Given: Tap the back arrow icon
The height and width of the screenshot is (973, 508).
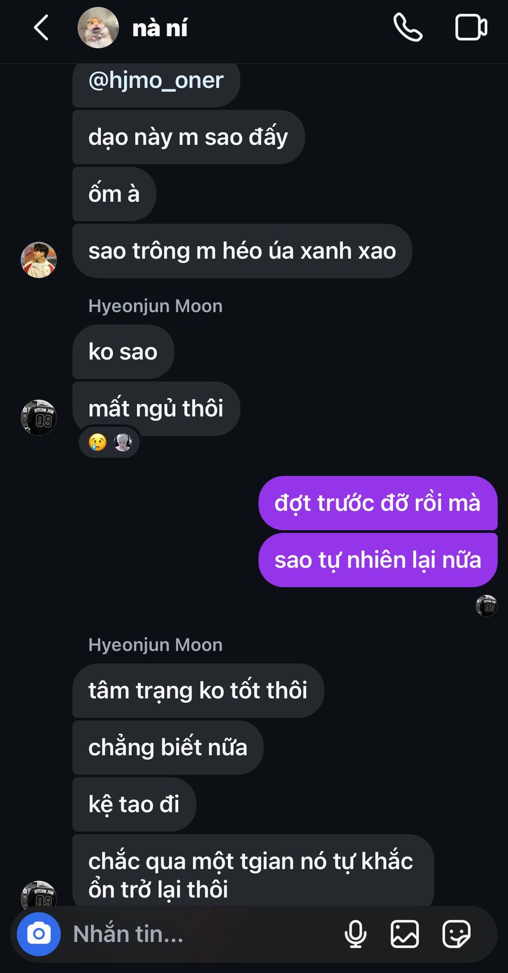Looking at the screenshot, I should coord(41,27).
